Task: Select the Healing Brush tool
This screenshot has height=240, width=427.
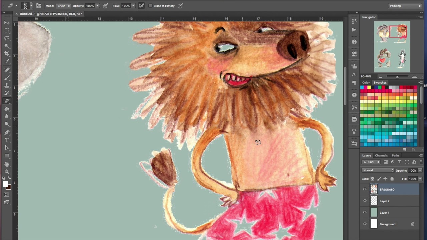Action: coord(7,70)
